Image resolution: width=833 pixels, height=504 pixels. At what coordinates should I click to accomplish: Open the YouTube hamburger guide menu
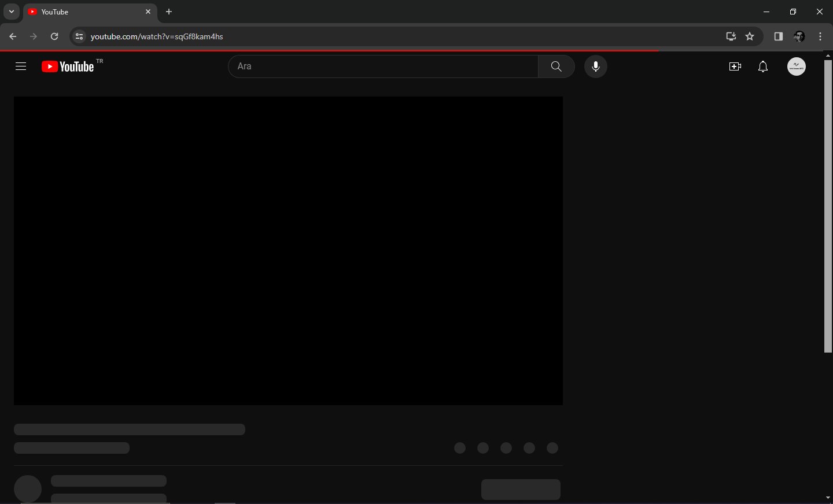coord(21,67)
